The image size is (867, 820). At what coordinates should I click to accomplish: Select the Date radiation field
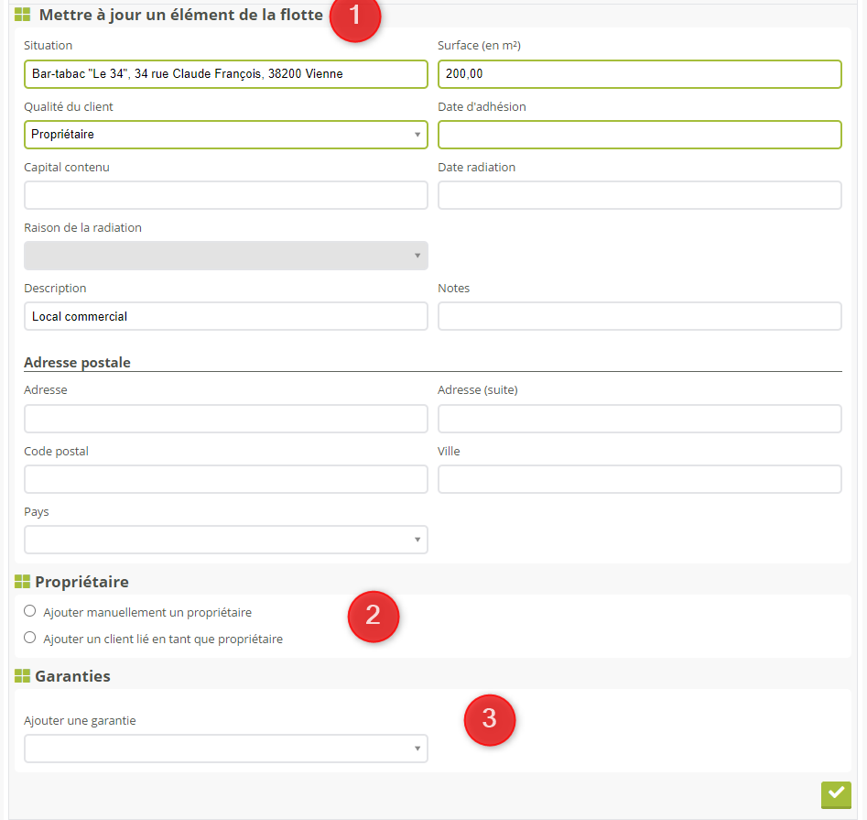coord(639,195)
